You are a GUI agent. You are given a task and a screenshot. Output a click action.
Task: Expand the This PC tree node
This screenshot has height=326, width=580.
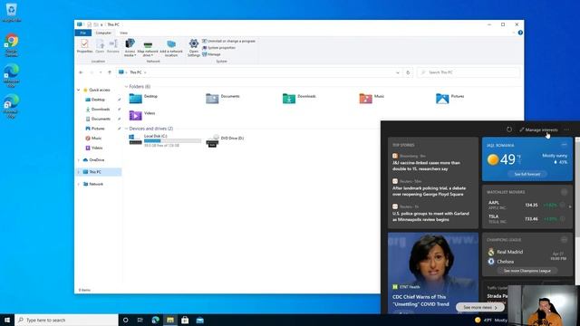pyautogui.click(x=79, y=172)
